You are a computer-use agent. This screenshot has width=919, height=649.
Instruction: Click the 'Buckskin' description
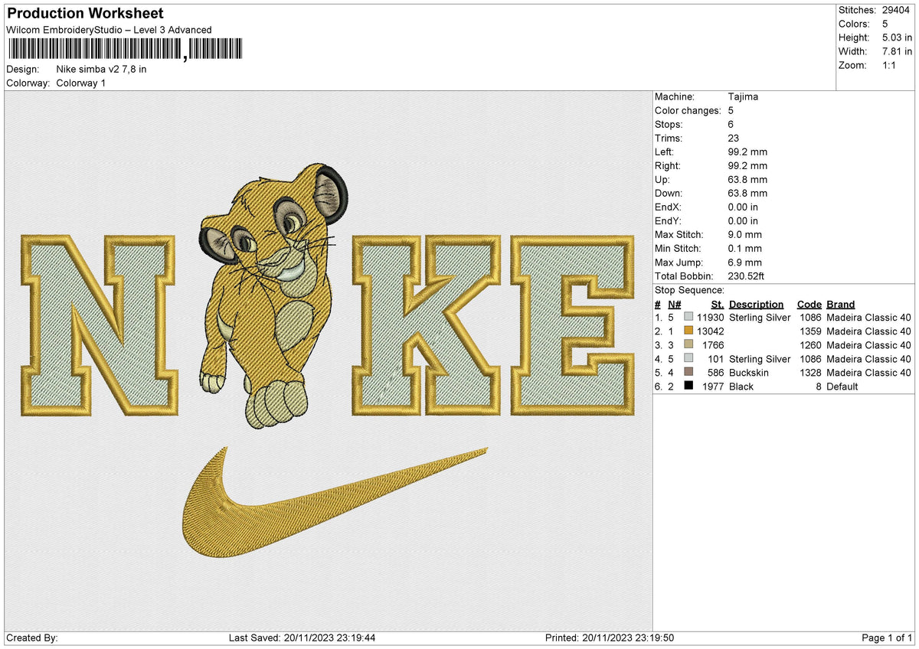pos(747,373)
